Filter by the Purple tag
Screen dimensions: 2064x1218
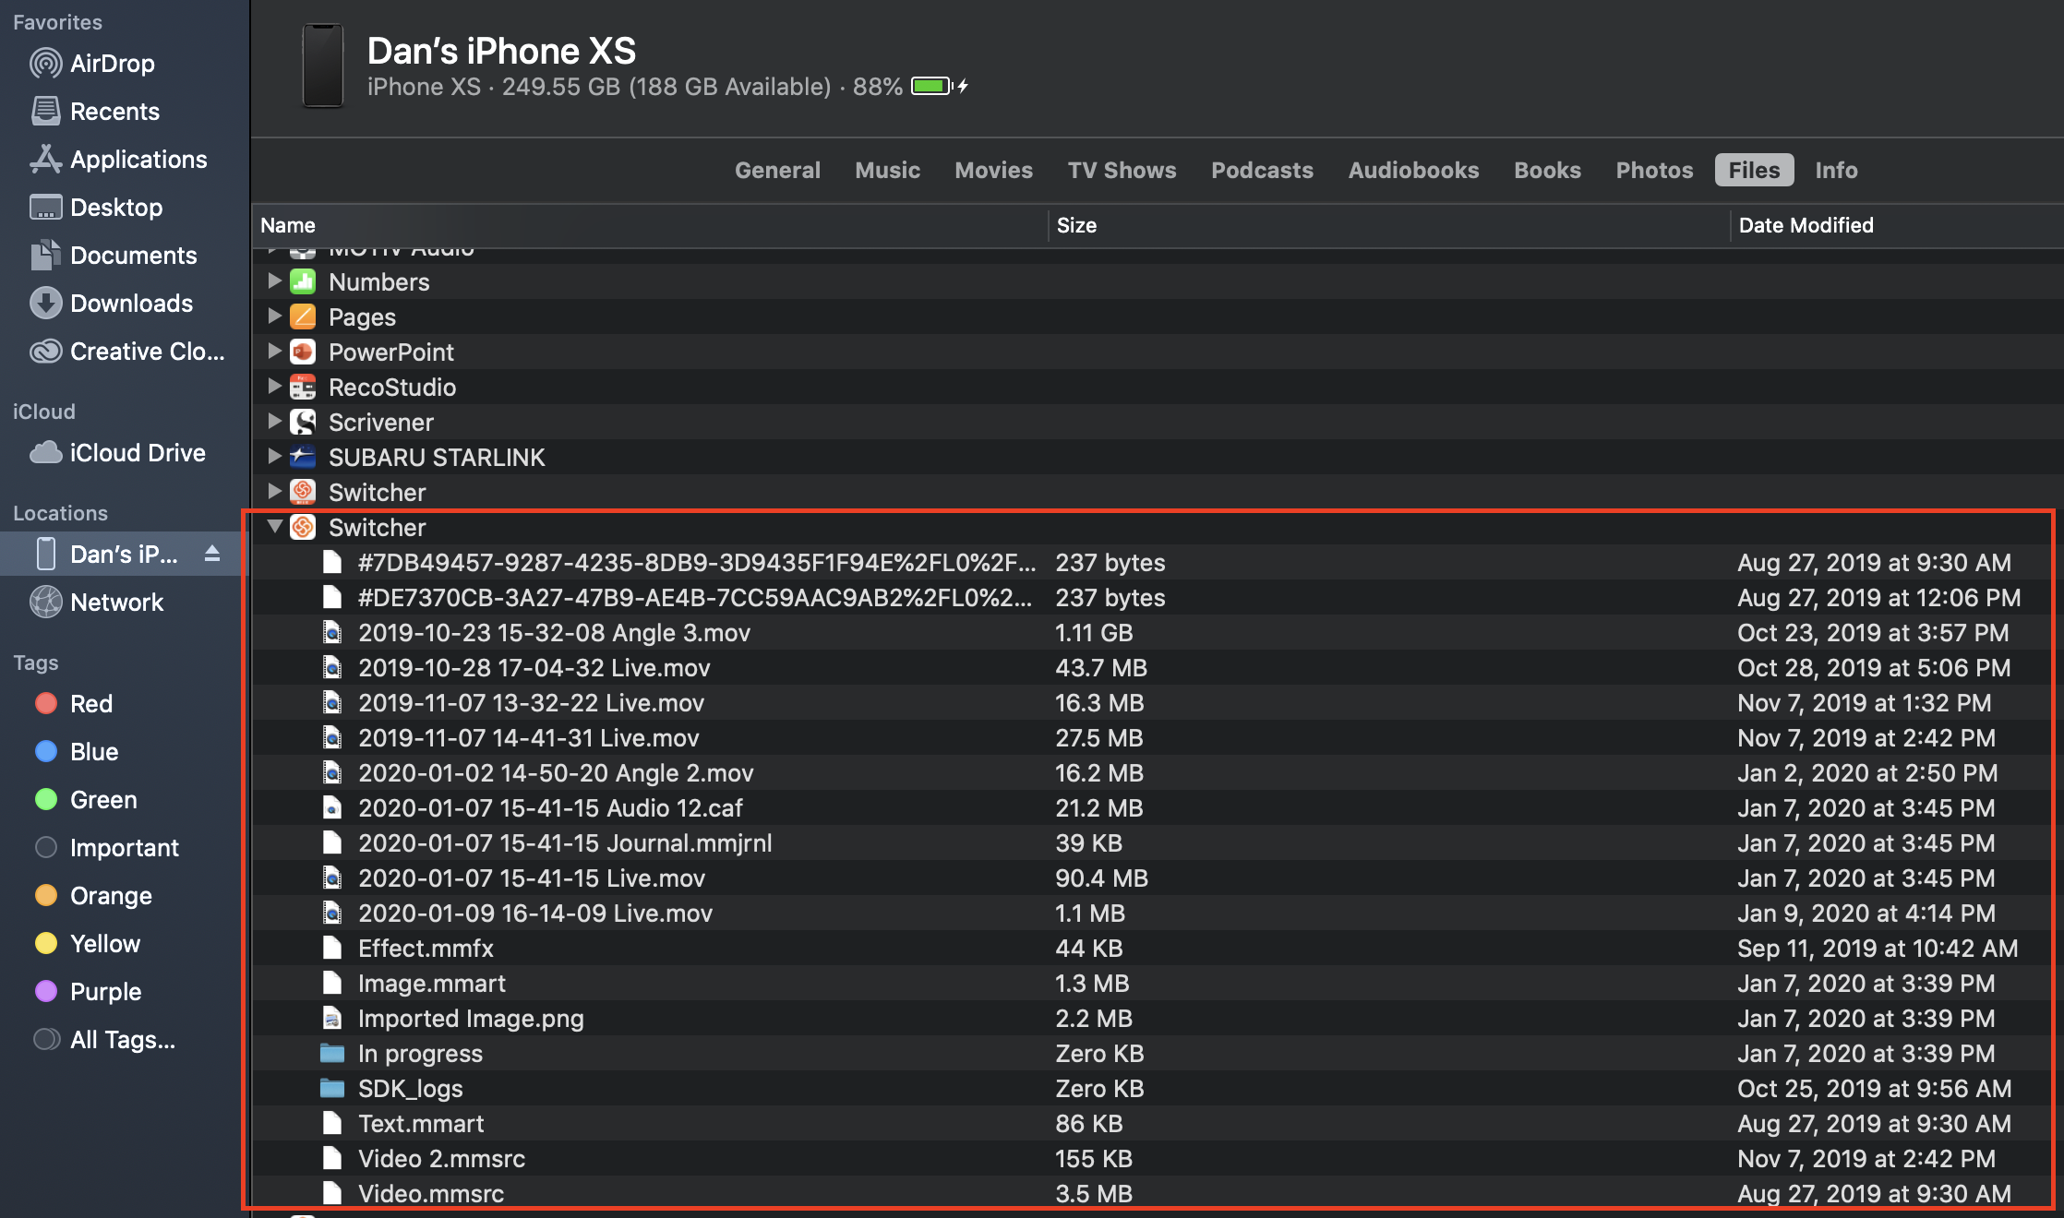(88, 992)
